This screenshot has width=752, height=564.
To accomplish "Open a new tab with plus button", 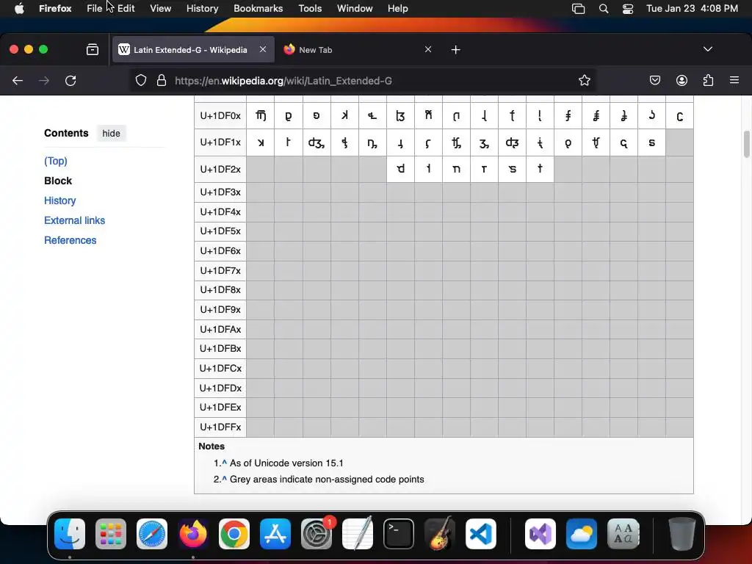I will tap(455, 49).
